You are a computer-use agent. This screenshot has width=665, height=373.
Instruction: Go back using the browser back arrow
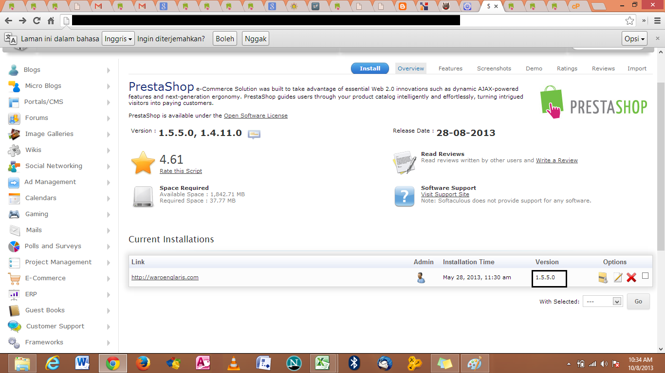click(x=8, y=20)
